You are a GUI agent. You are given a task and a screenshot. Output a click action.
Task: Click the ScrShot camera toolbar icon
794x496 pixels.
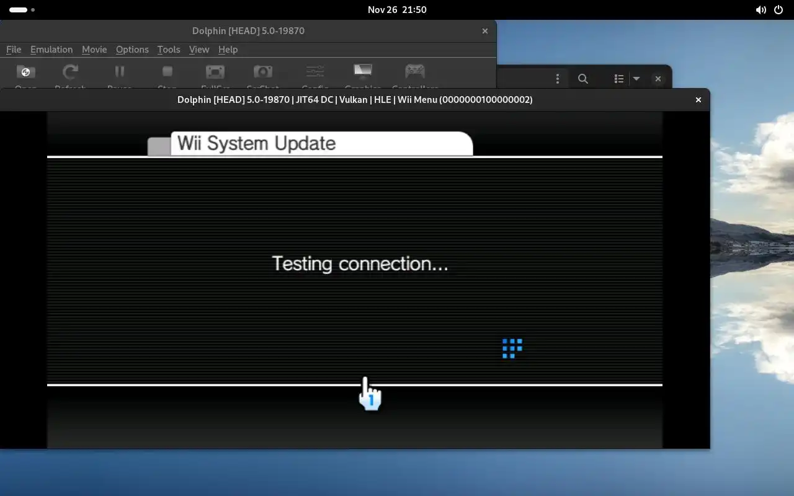(263, 72)
